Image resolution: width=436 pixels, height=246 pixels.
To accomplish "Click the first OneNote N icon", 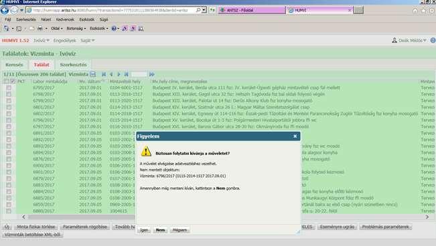I will click(x=125, y=28).
